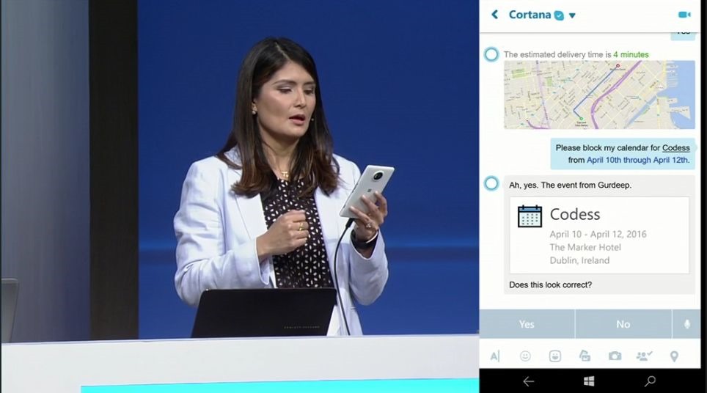Select 'The Marker Hotel' location text

pyautogui.click(x=585, y=247)
